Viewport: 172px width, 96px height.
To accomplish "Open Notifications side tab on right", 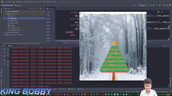I will 171,82.
